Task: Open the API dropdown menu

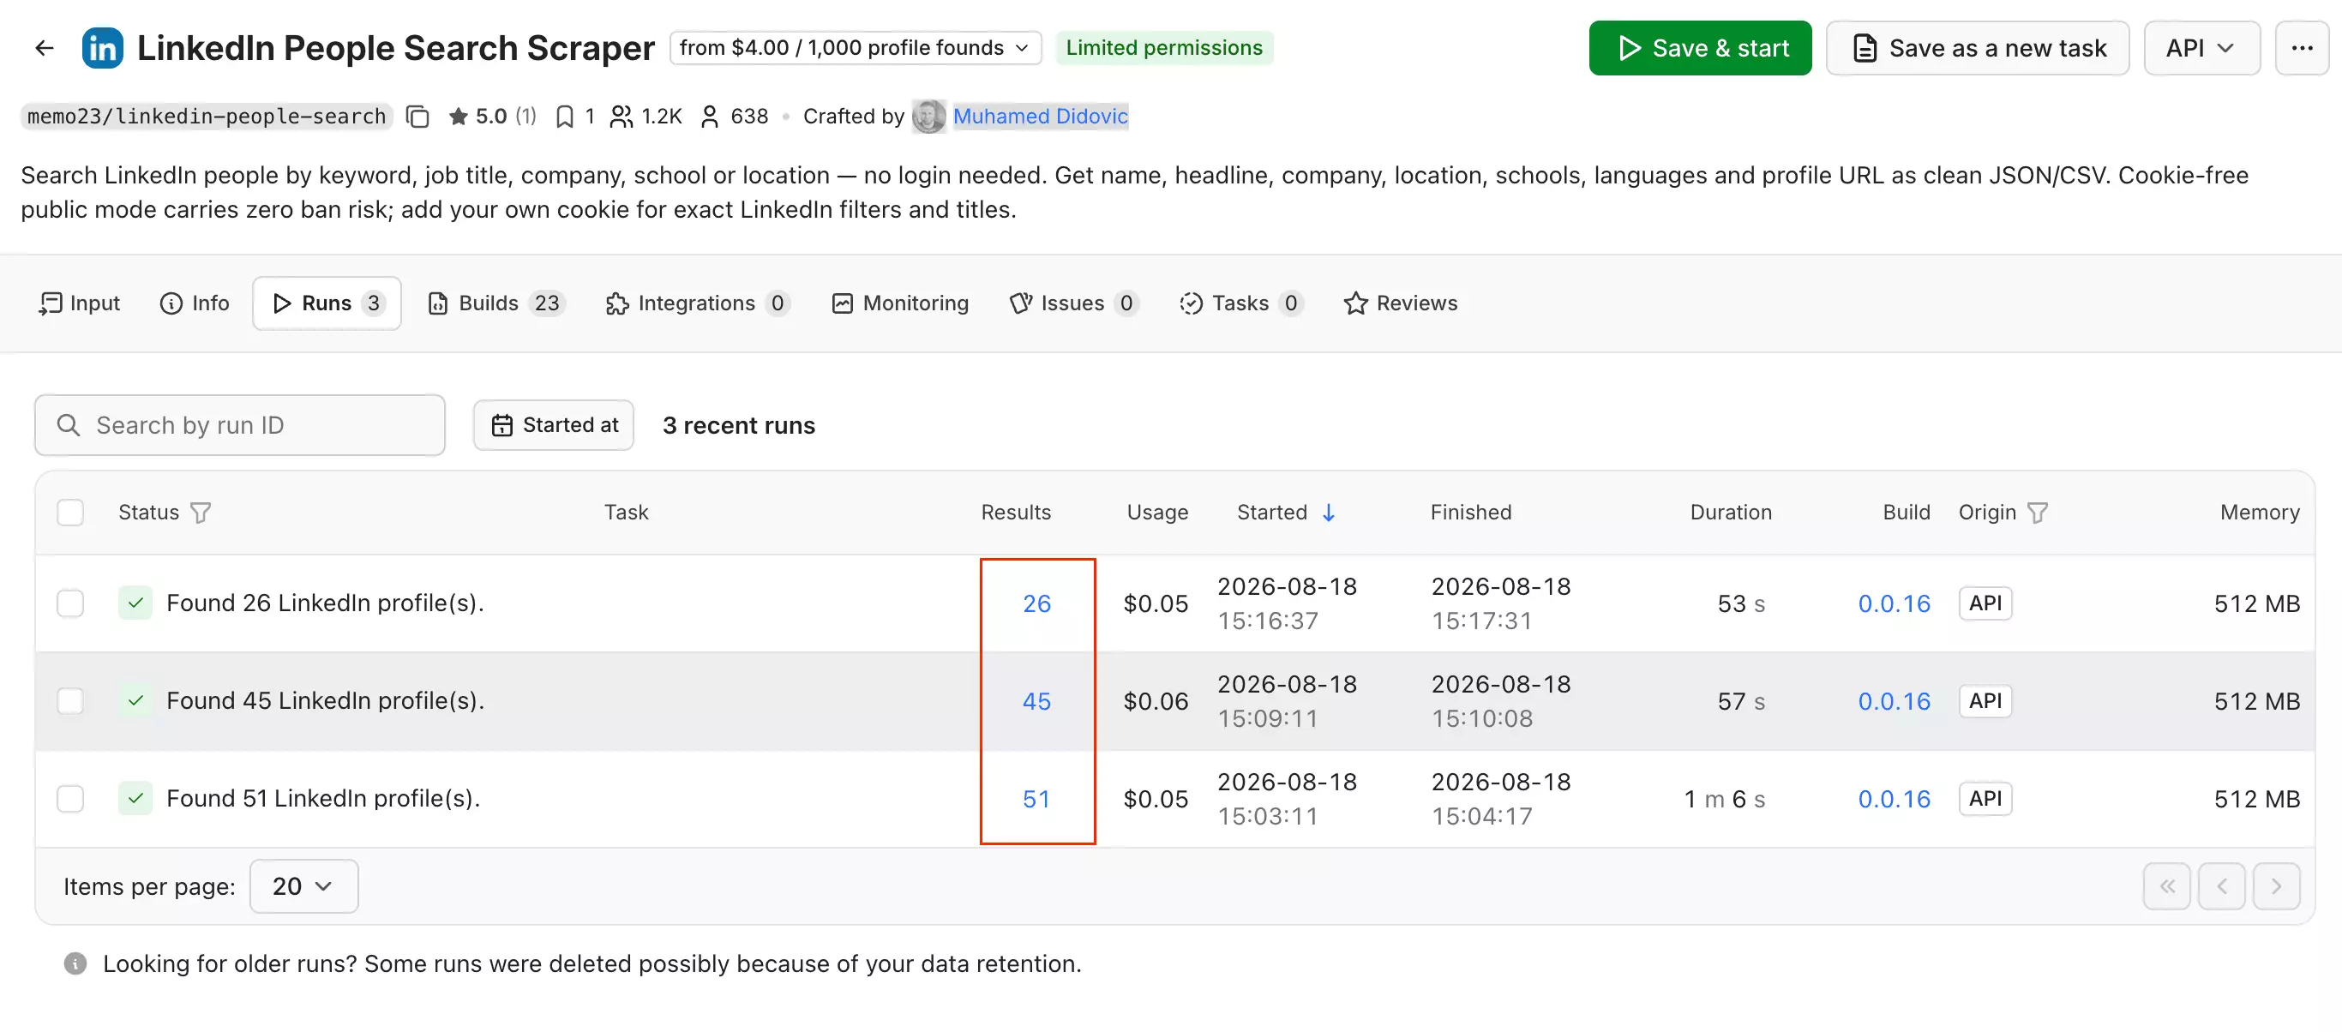Action: (x=2201, y=48)
